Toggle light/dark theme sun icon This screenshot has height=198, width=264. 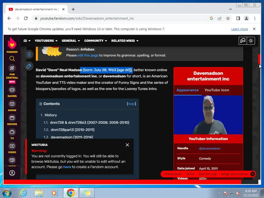click(x=251, y=41)
